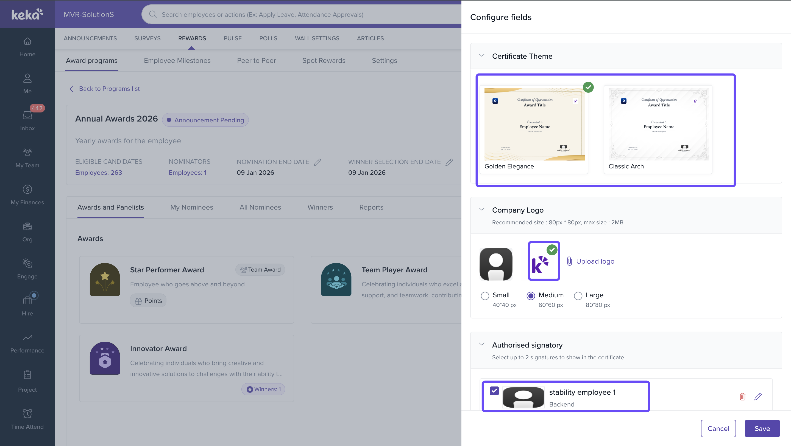Edit the Nomination End Date pencil
The height and width of the screenshot is (446, 791).
pyautogui.click(x=317, y=162)
